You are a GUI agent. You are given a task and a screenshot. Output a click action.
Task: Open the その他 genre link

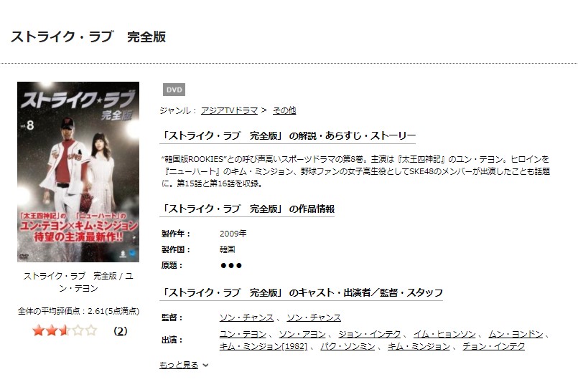point(284,110)
